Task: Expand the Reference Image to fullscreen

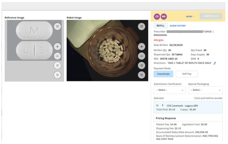Action: click(57, 26)
